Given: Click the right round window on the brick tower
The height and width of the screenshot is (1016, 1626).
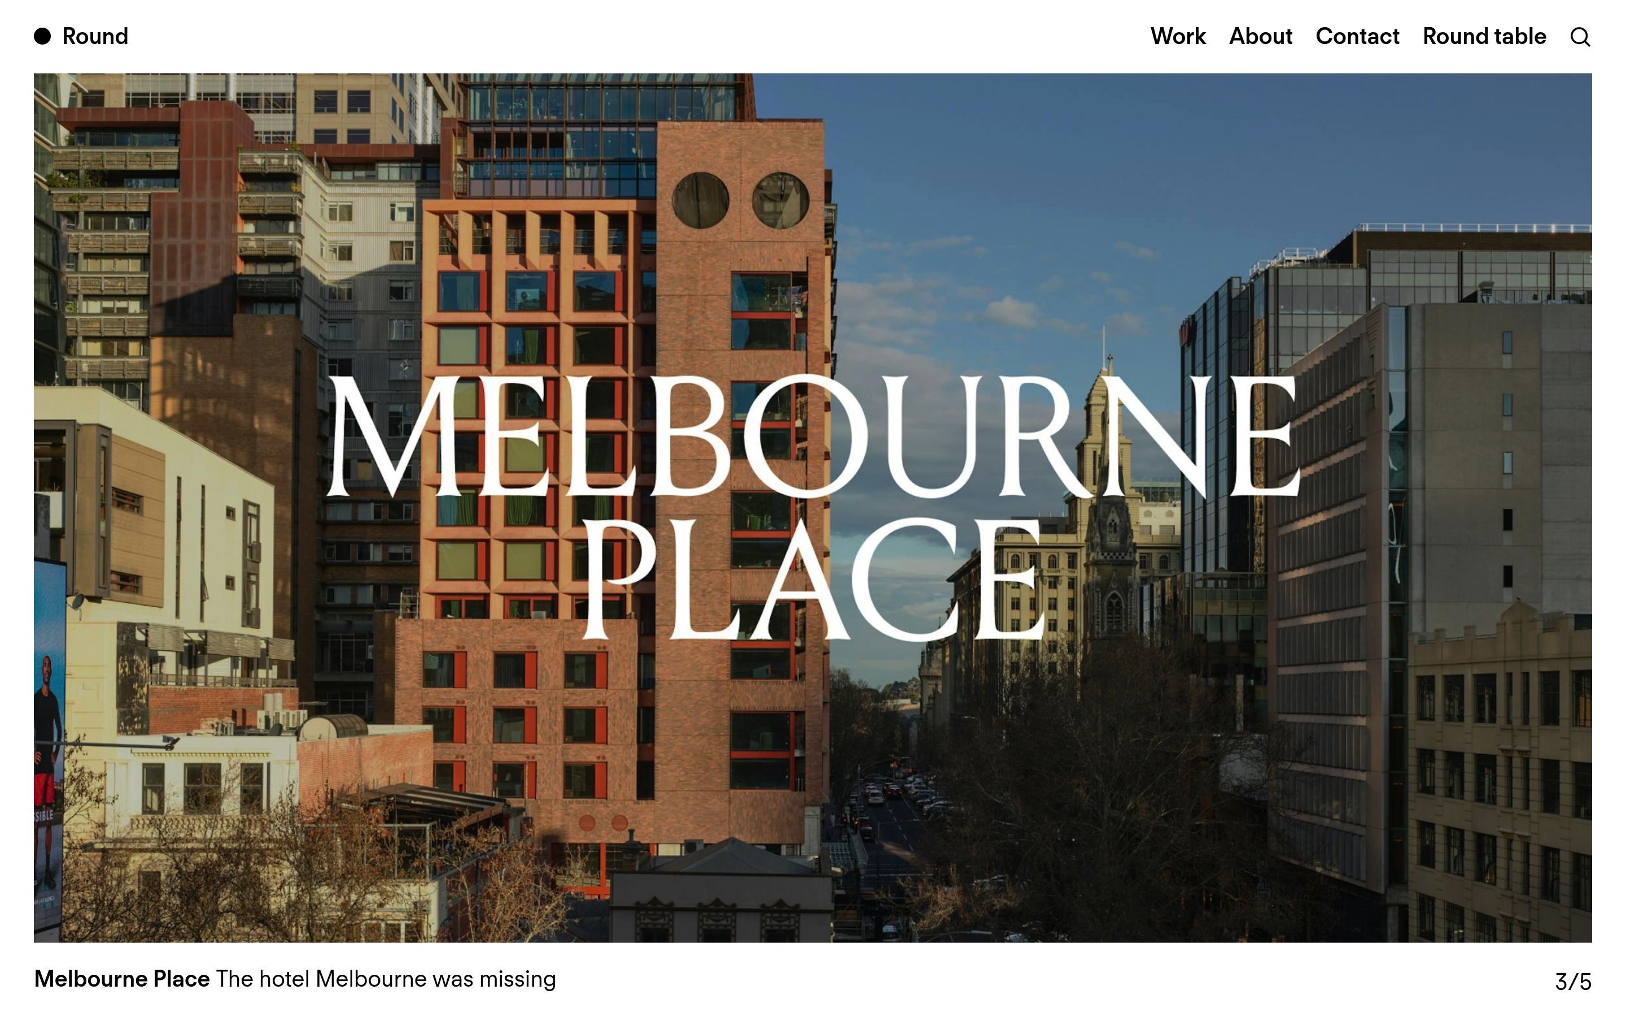Looking at the screenshot, I should [780, 200].
